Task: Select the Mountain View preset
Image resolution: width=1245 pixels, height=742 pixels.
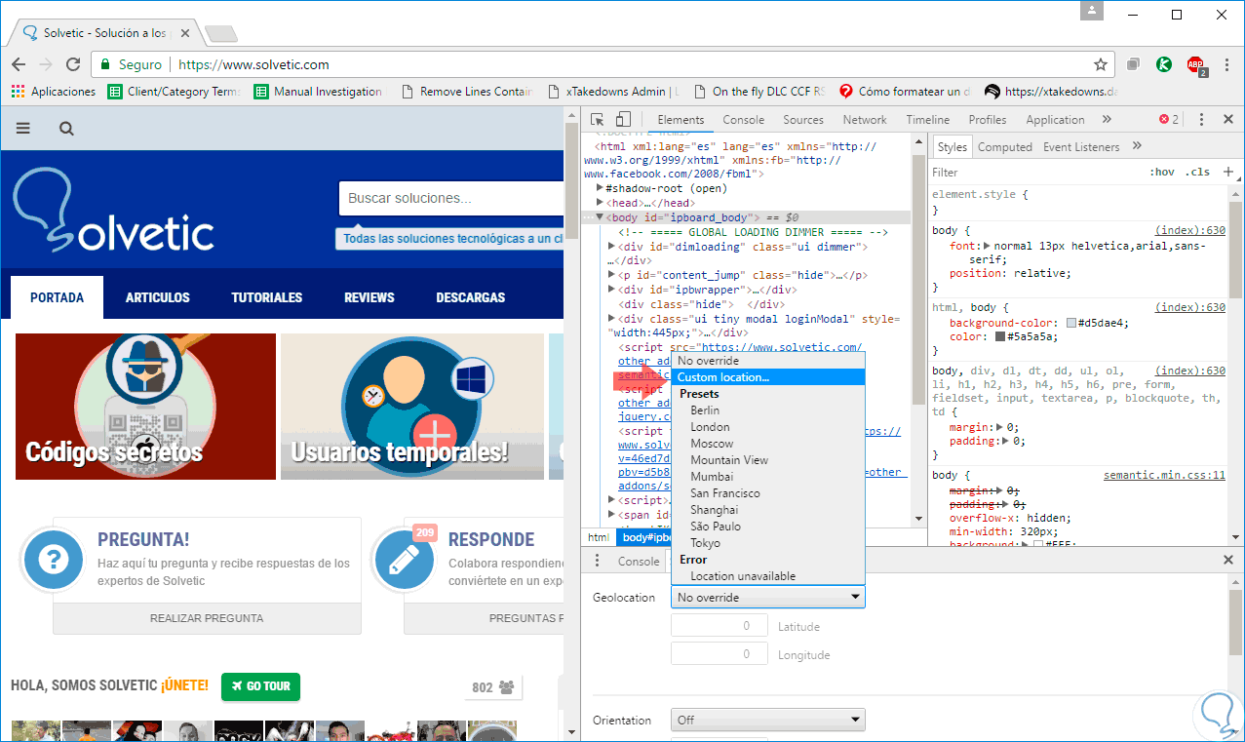Action: click(x=768, y=460)
